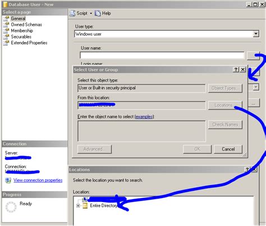Click the Check Names button
Screen dimensions: 266x226
(x=225, y=125)
